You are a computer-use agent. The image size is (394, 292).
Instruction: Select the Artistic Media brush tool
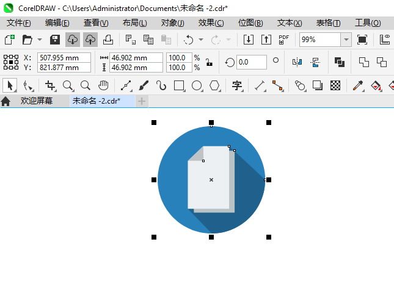click(144, 85)
